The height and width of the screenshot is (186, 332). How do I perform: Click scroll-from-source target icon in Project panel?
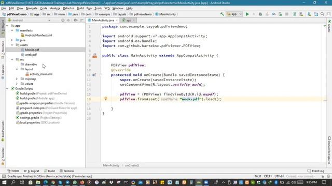pos(63,20)
